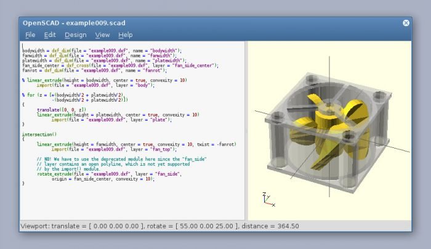Screen dimensions: 431x249
Task: Click the '% linear_extrude(height = bodywidth' line
Action: (105, 80)
